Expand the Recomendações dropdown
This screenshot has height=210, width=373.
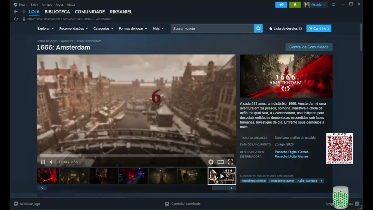pyautogui.click(x=74, y=29)
